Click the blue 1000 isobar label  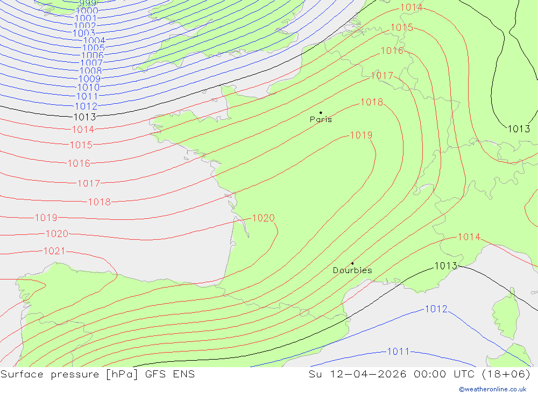coord(87,11)
